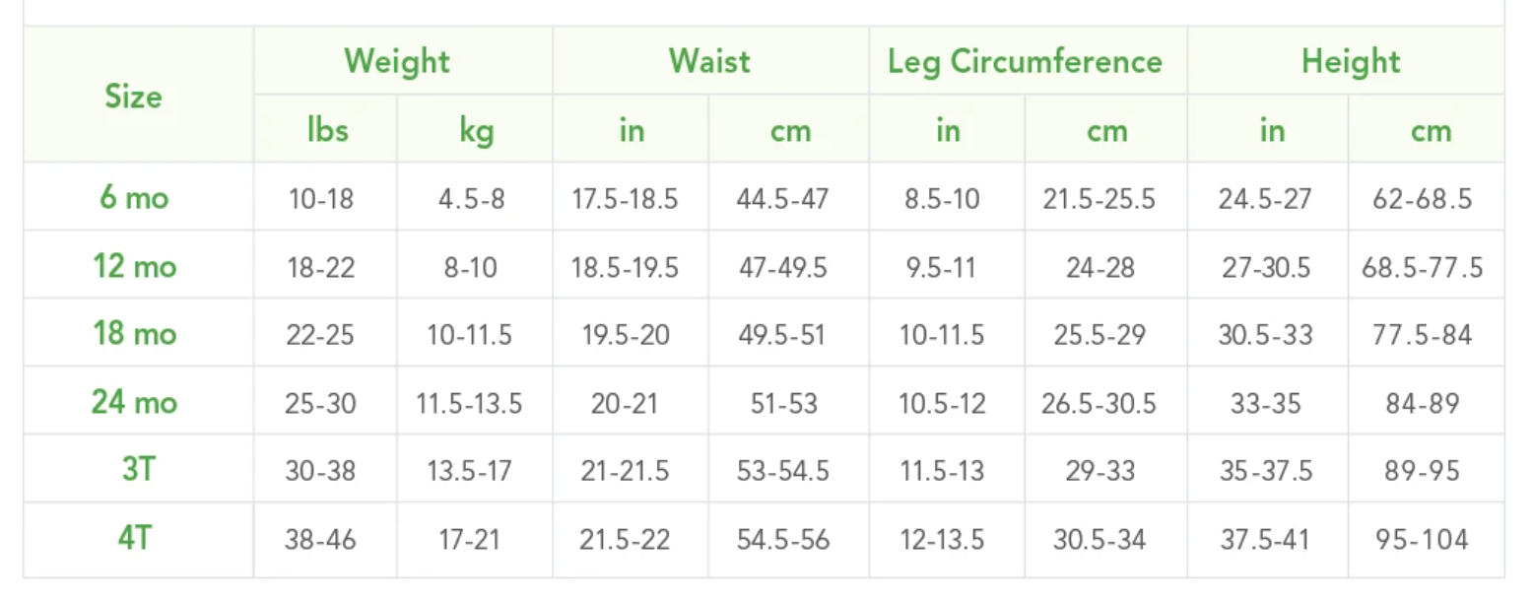Click the 12 mo height cell 68.5-77.5

point(1422,267)
